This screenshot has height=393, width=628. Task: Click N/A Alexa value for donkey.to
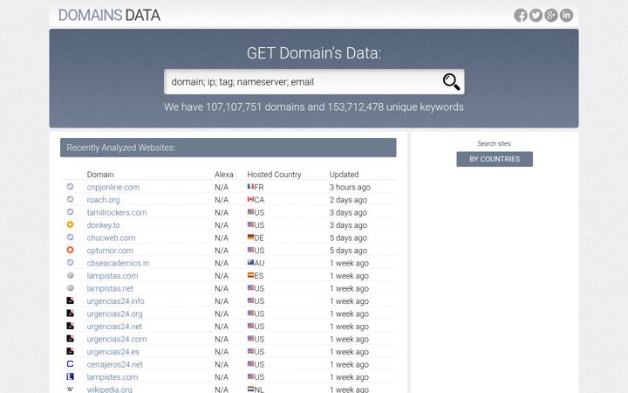click(x=221, y=225)
